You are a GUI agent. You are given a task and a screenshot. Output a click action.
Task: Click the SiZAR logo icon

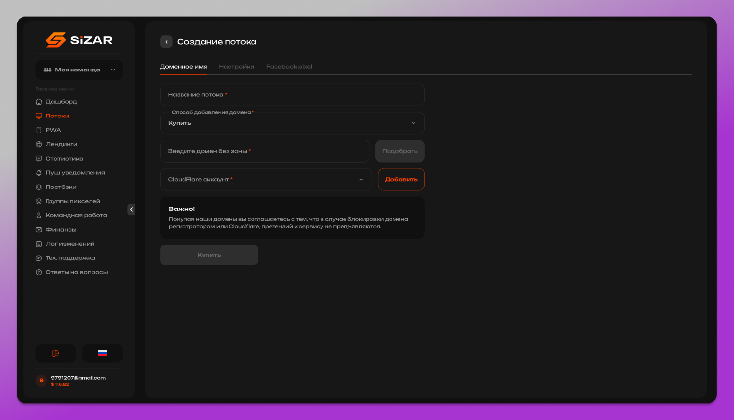pos(55,40)
